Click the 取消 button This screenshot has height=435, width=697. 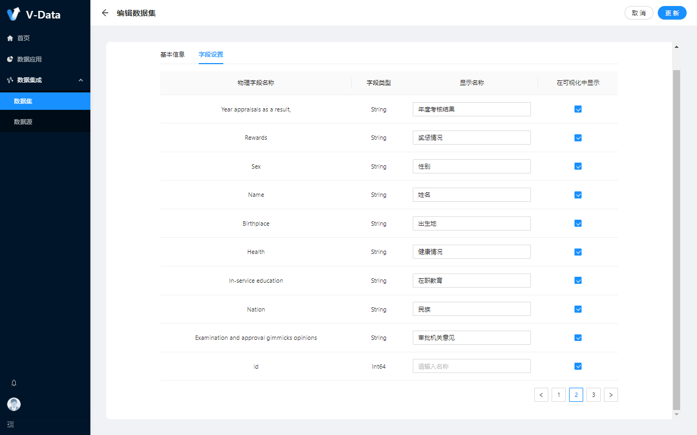point(639,13)
